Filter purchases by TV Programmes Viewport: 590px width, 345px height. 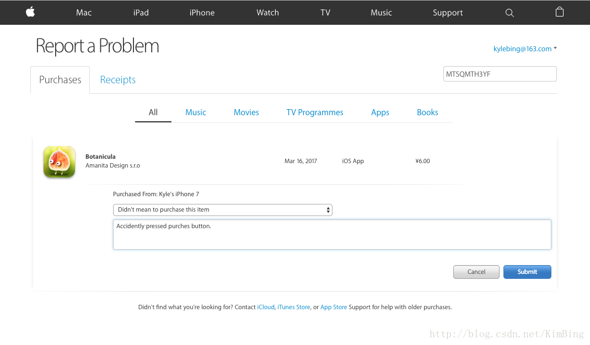[x=315, y=112]
